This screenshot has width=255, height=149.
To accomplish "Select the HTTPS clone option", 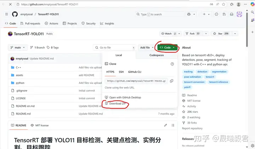I will pos(110,72).
